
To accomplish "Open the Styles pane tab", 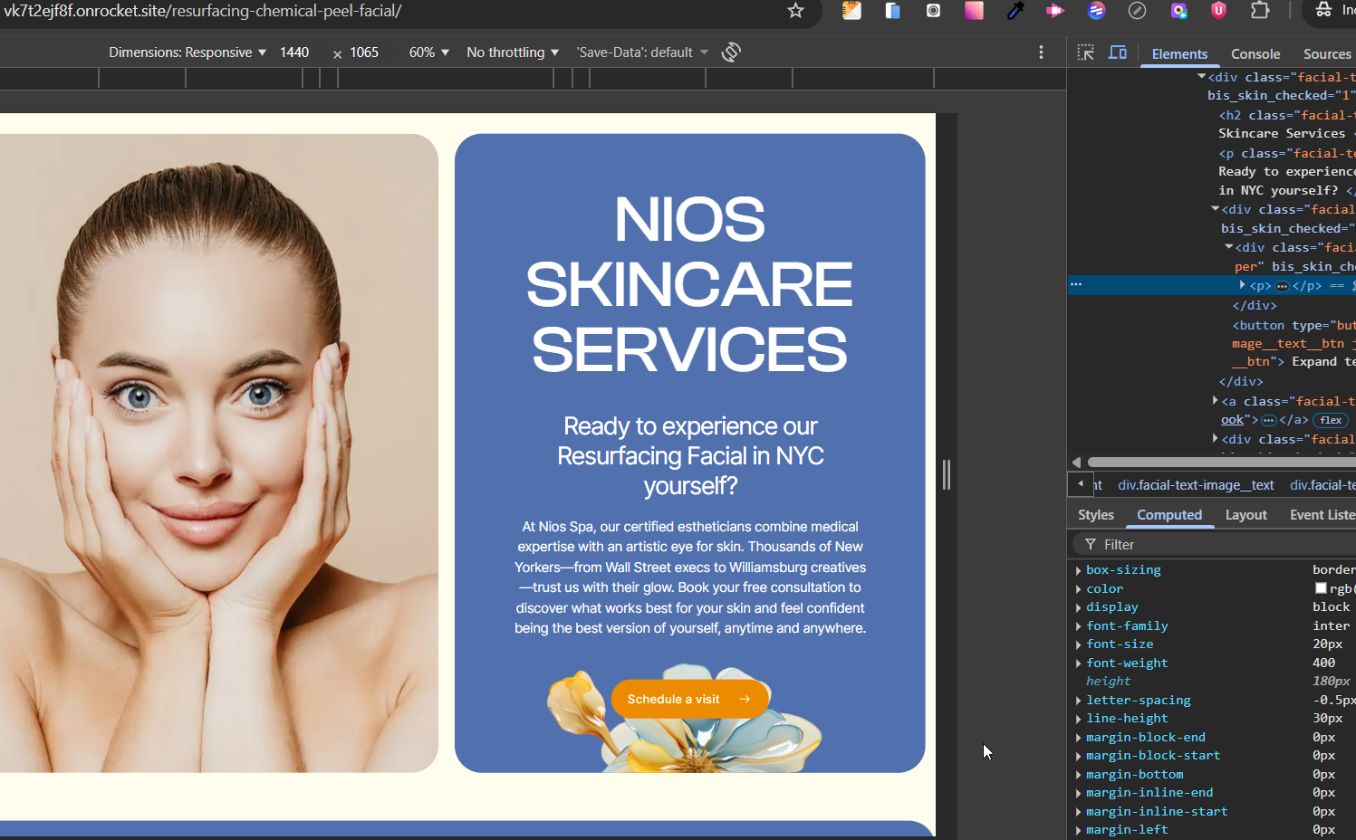I will (x=1096, y=515).
